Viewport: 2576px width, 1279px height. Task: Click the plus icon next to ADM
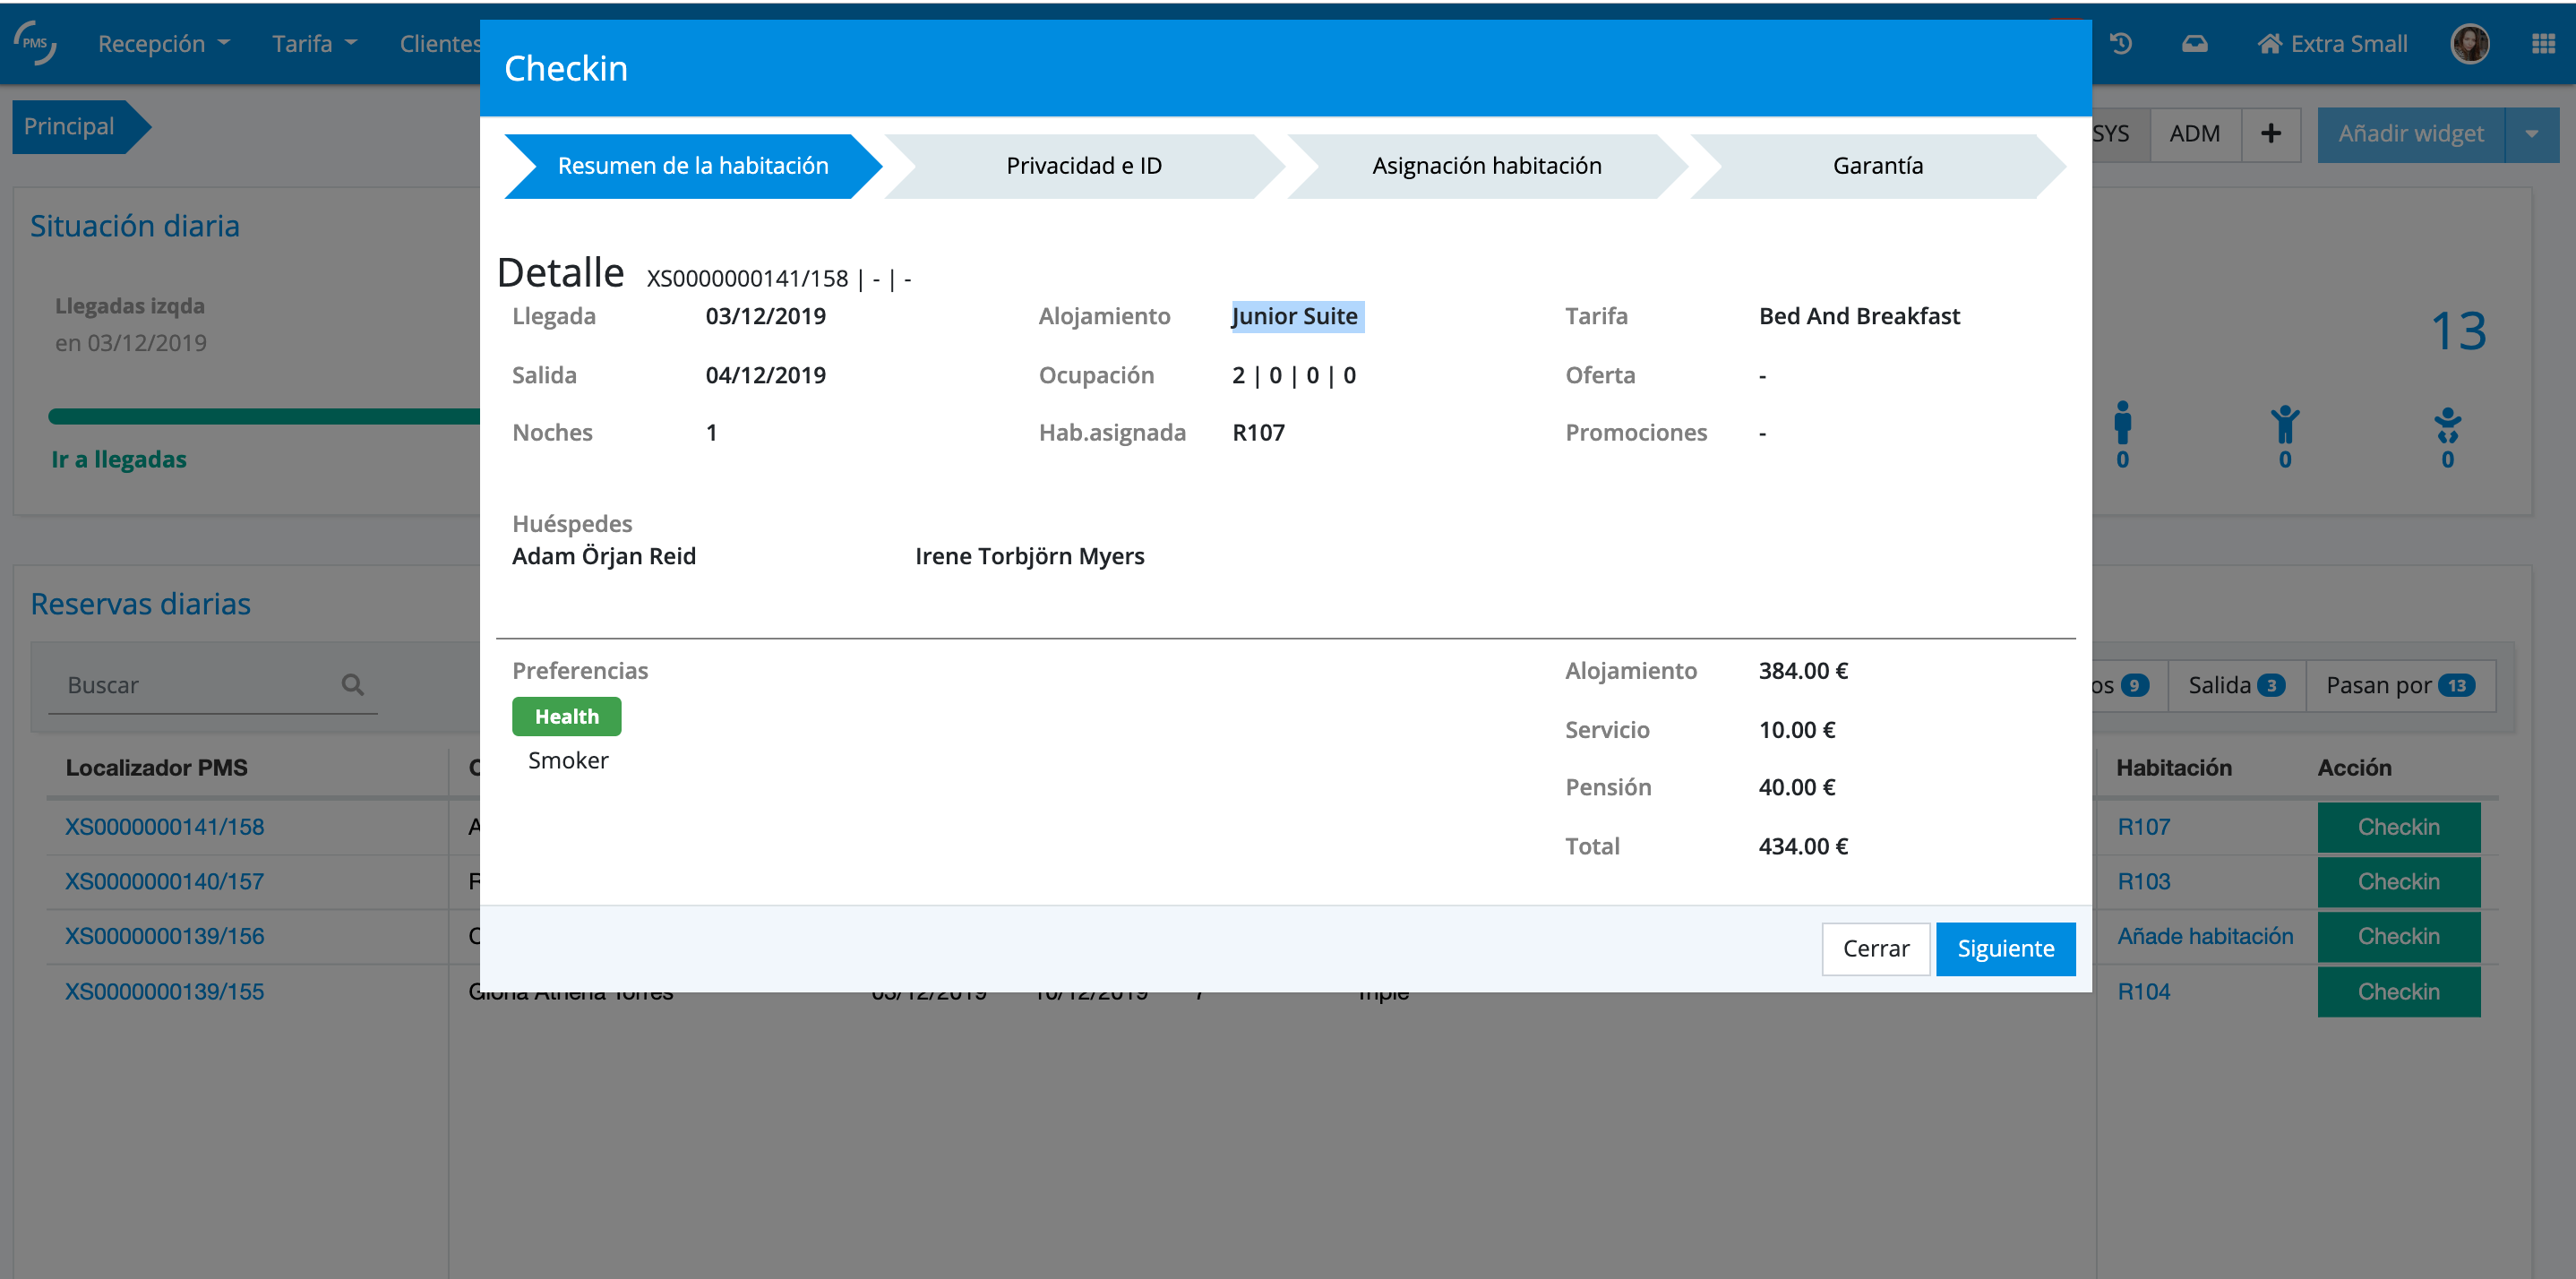(x=2270, y=133)
